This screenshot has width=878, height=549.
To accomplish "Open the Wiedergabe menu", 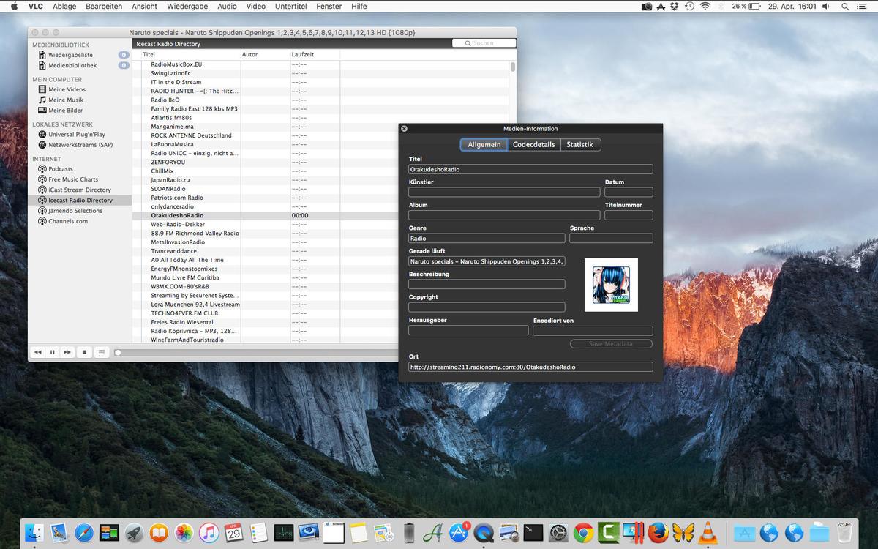I will pos(187,6).
